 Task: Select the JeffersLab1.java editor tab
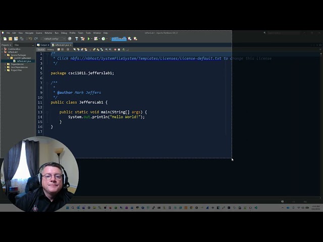[62, 45]
